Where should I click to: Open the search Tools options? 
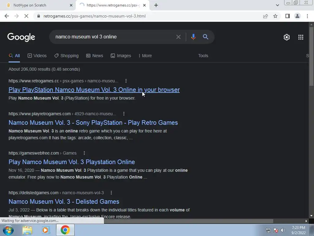(x=203, y=56)
